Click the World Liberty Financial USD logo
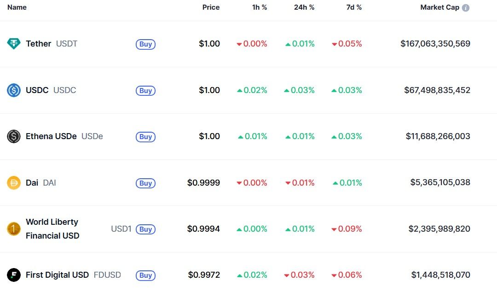Screen dimensions: 497x298 14,229
